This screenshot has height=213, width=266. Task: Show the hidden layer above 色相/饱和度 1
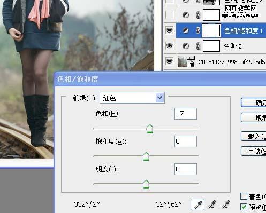pyautogui.click(x=169, y=15)
